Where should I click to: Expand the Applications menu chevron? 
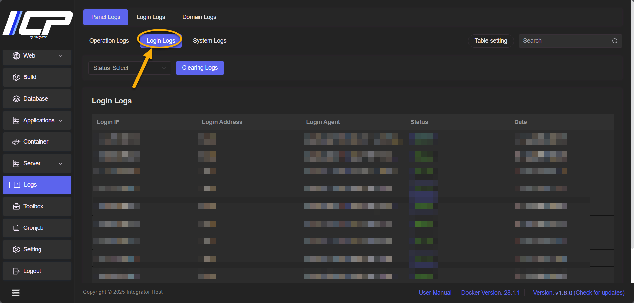click(x=60, y=120)
